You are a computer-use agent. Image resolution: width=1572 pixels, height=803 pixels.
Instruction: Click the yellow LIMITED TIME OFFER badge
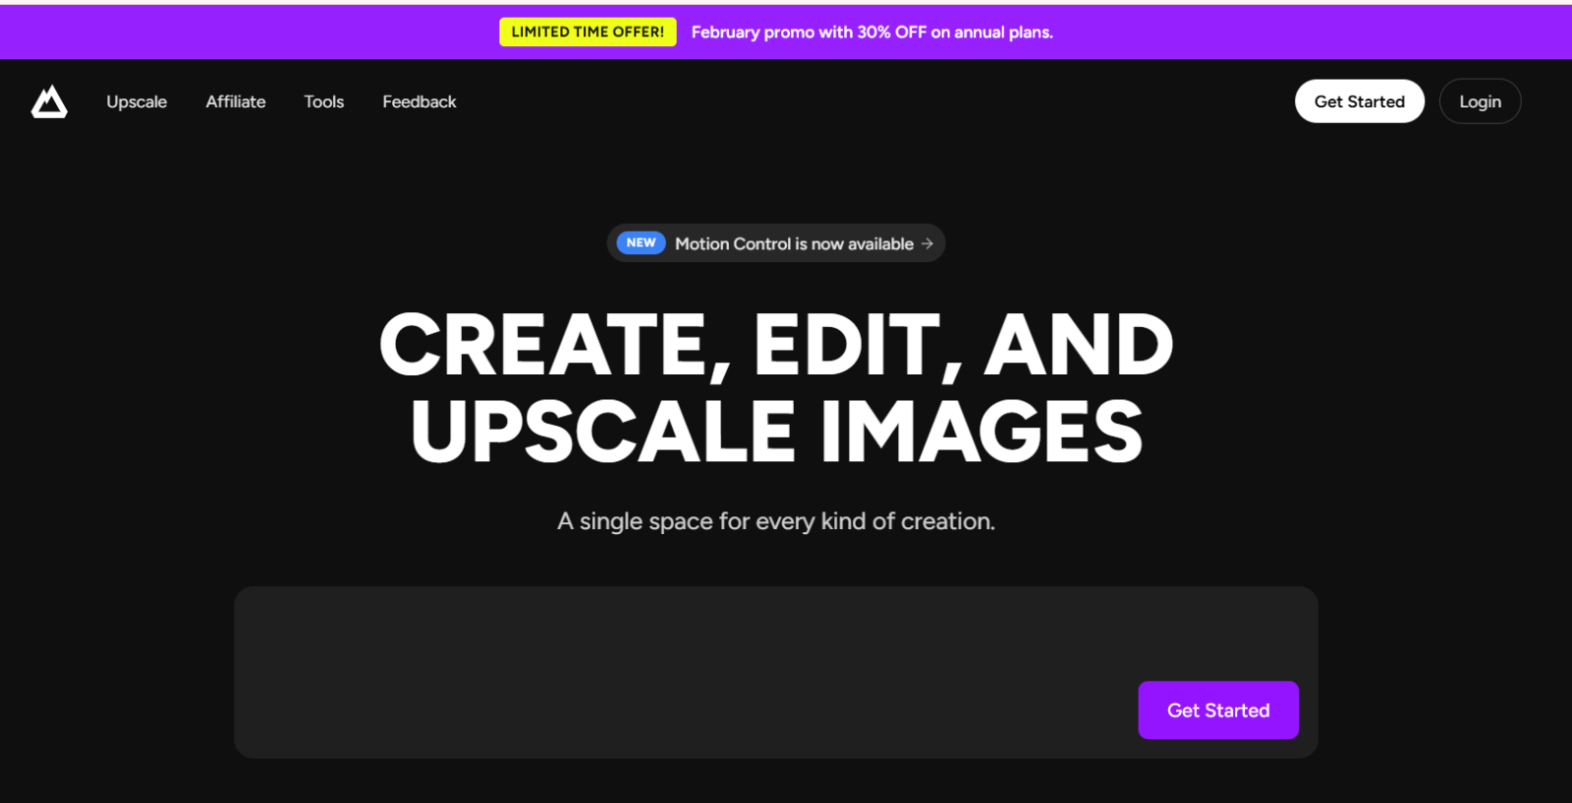(588, 32)
